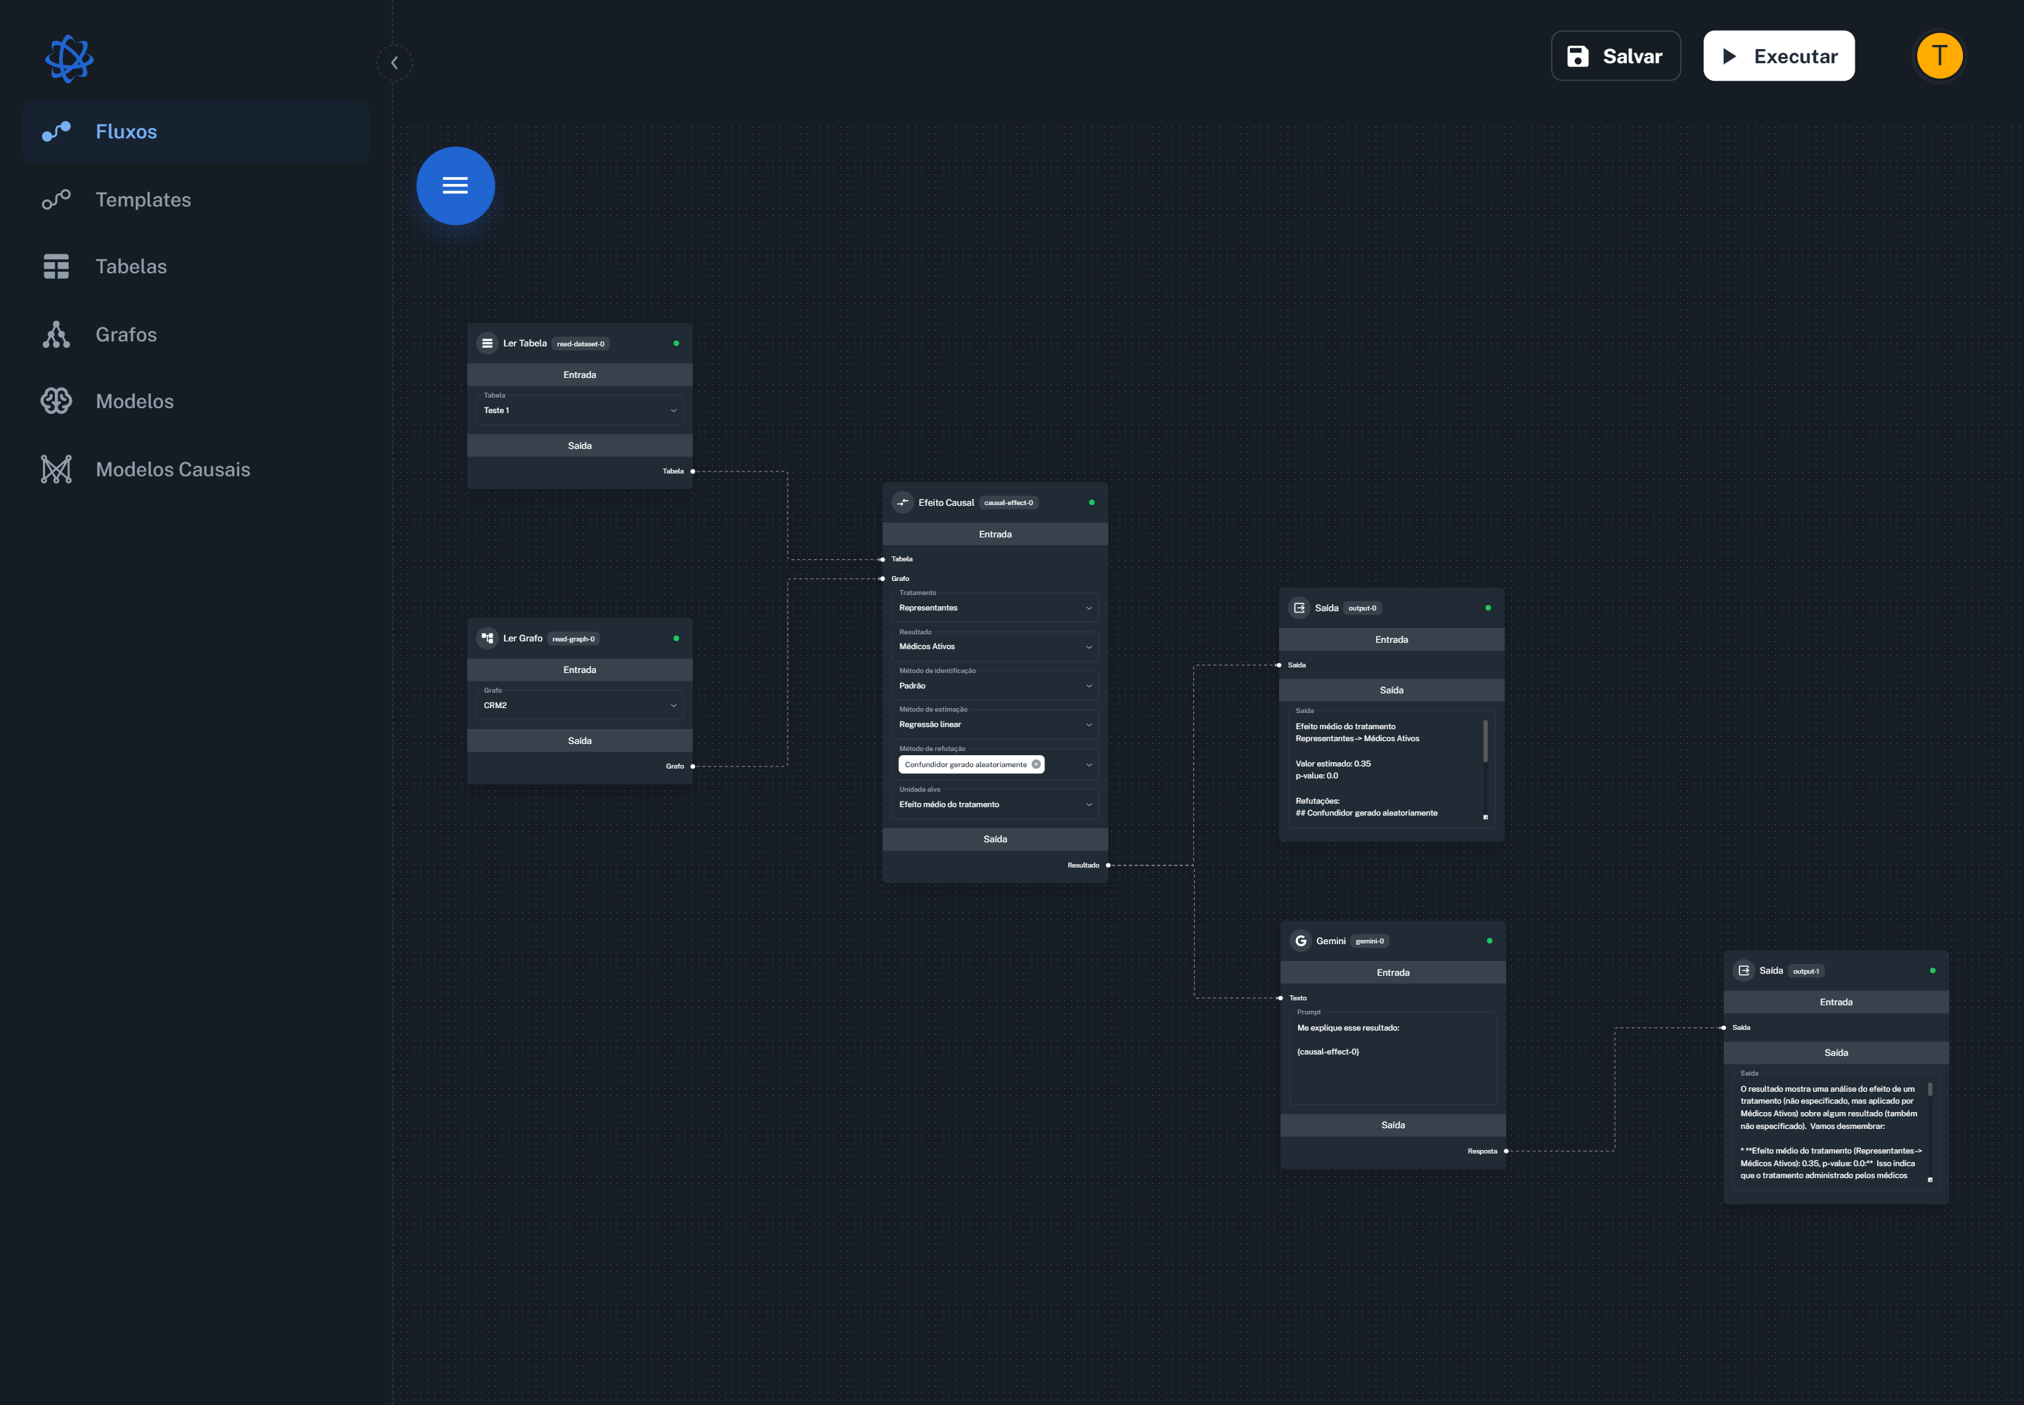The height and width of the screenshot is (1405, 2024).
Task: Go to Modelos in the sidebar
Action: tap(195, 401)
